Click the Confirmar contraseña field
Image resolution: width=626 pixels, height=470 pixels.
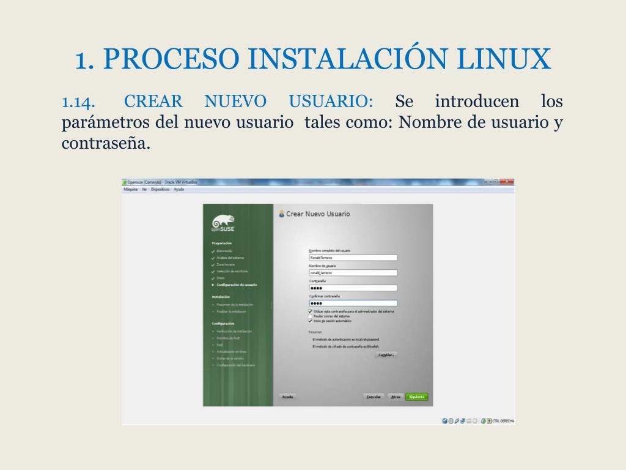coord(353,304)
